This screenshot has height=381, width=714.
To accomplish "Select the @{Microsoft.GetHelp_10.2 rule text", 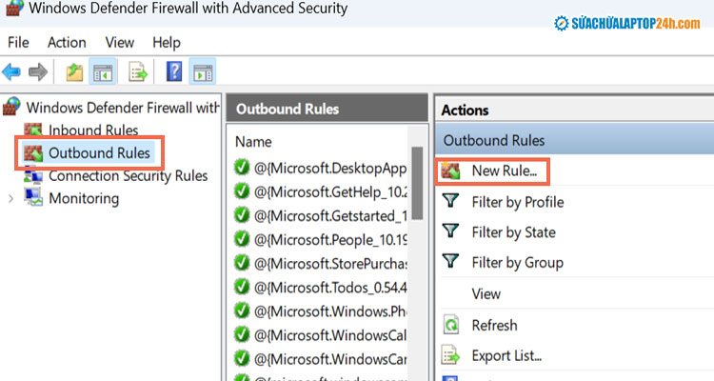I will coord(330,191).
